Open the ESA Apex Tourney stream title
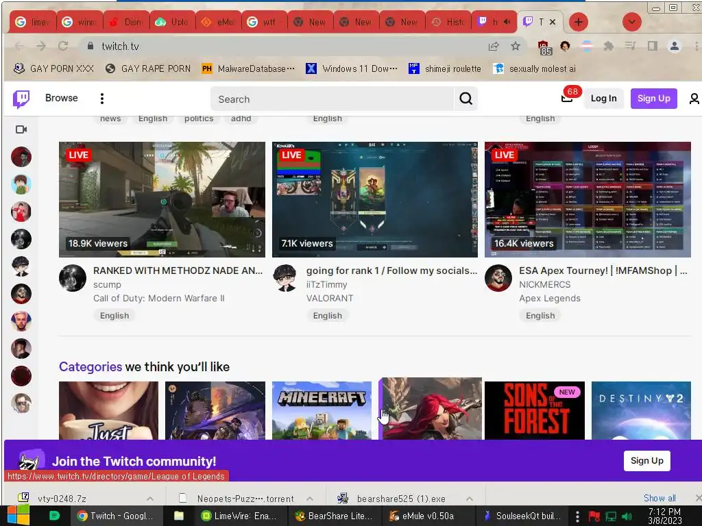This screenshot has width=702, height=526. tap(603, 271)
